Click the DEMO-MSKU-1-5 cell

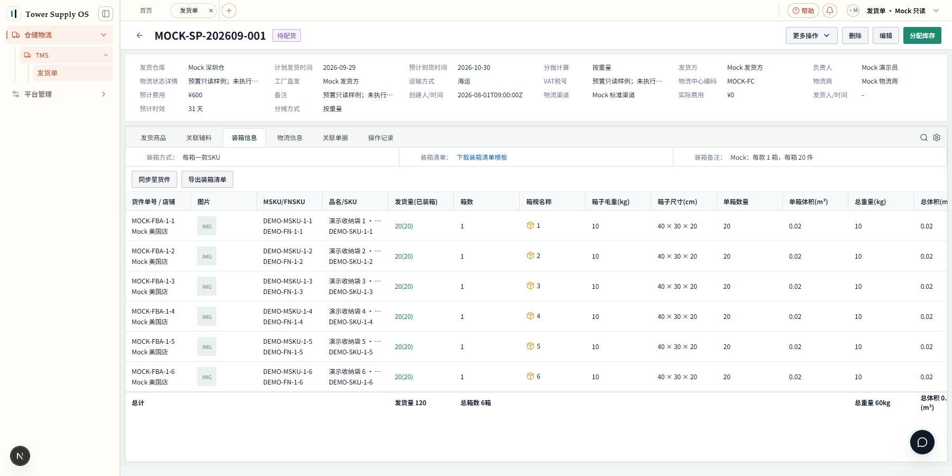pos(288,342)
